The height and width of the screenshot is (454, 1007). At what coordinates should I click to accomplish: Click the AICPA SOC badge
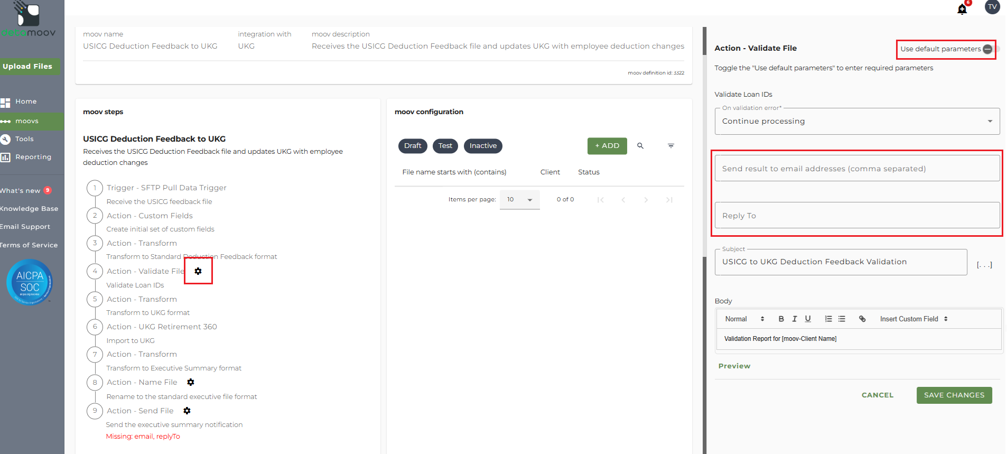[x=30, y=282]
